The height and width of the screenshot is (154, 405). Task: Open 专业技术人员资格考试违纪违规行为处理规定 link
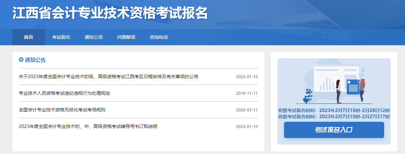[65, 93]
